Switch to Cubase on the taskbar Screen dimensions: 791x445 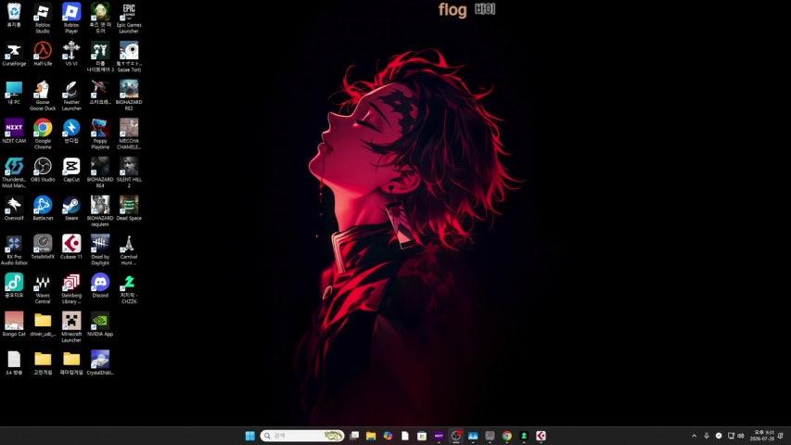541,436
